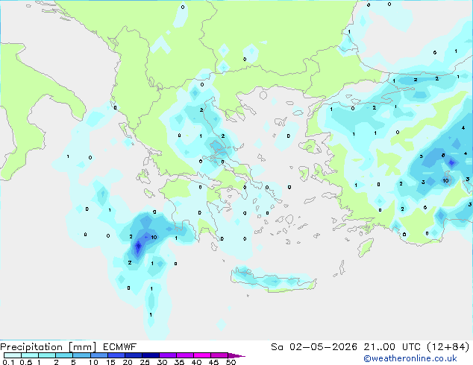Screen dimensions: 473x365
Task: Select the '21..00 UTC' time text
Action: (392, 347)
